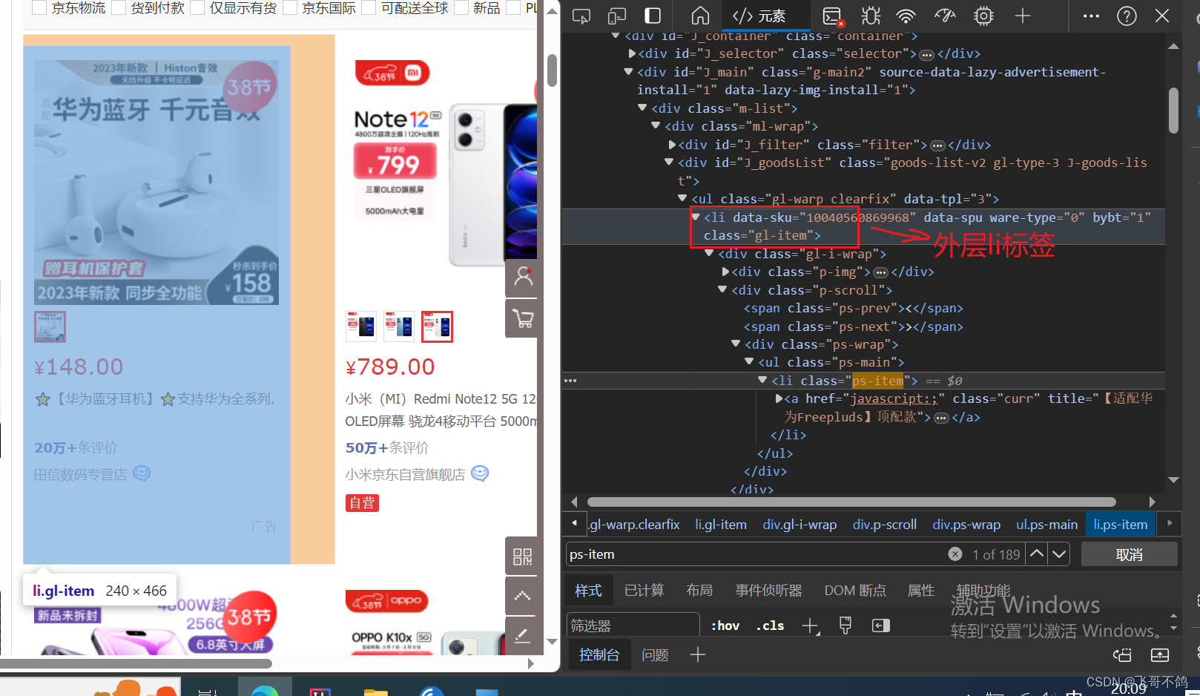This screenshot has width=1200, height=696.
Task: Open the Network tool wifi icon
Action: [x=906, y=16]
